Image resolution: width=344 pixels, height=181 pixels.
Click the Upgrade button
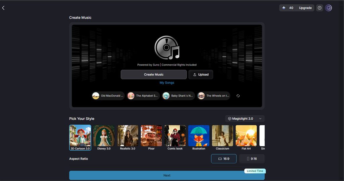point(305,8)
